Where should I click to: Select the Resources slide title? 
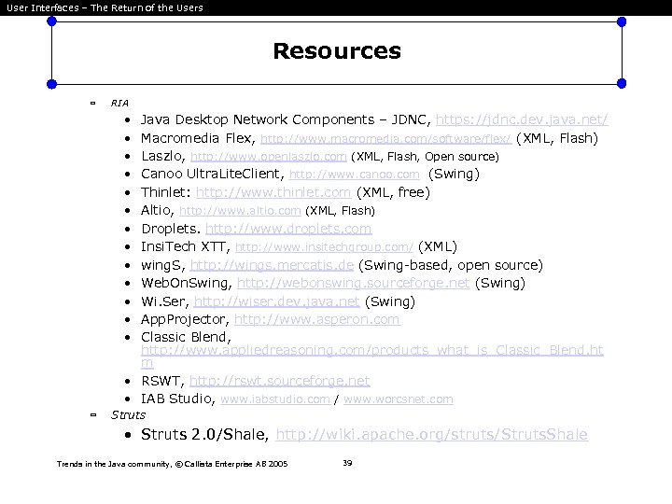(337, 51)
